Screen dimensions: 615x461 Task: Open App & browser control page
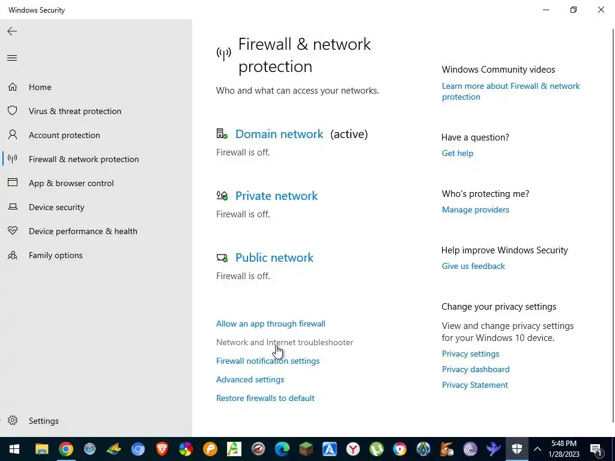click(71, 183)
